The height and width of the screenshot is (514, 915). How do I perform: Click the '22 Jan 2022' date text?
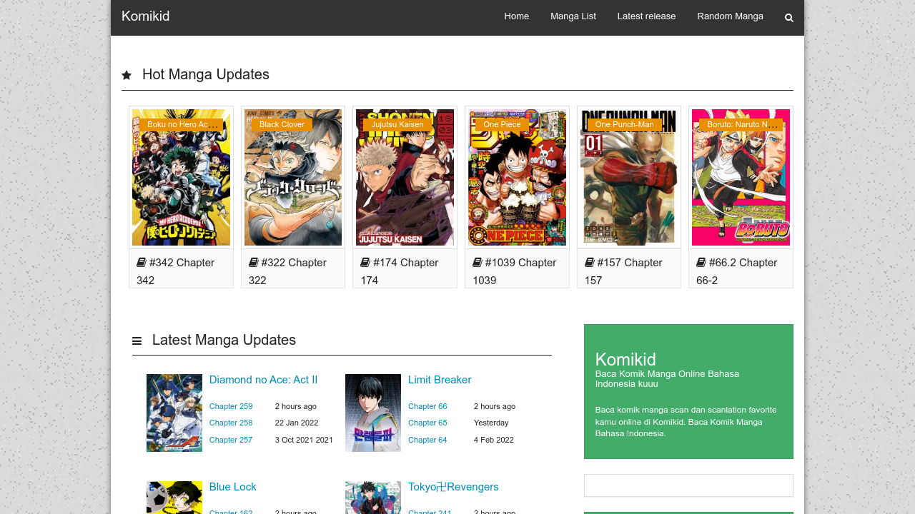[x=297, y=423]
